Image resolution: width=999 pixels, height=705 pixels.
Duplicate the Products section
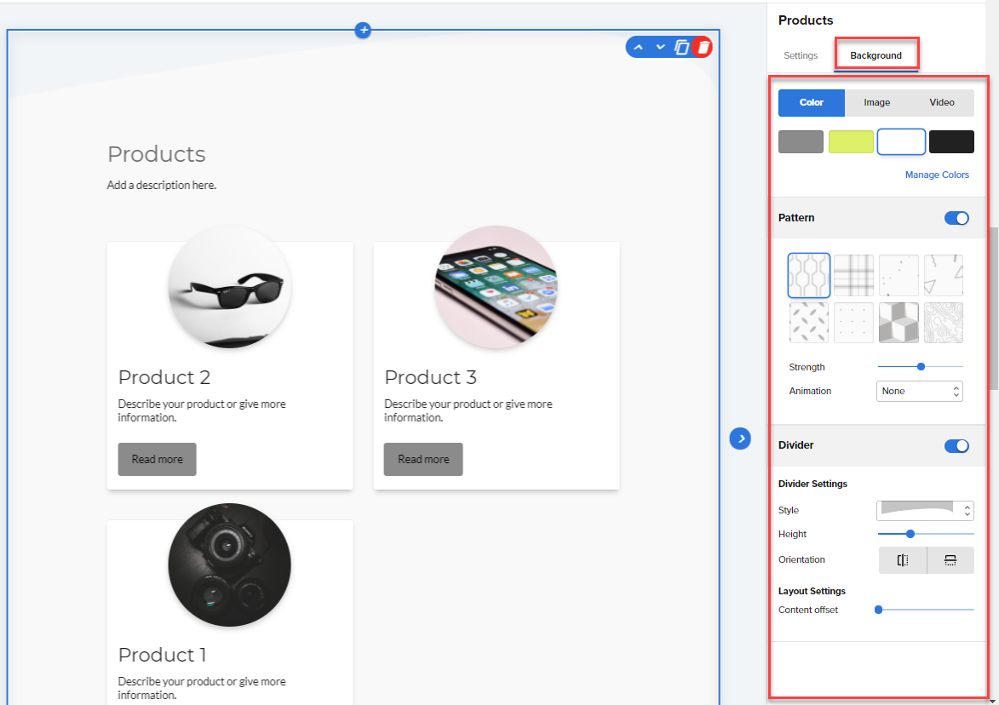click(x=681, y=47)
